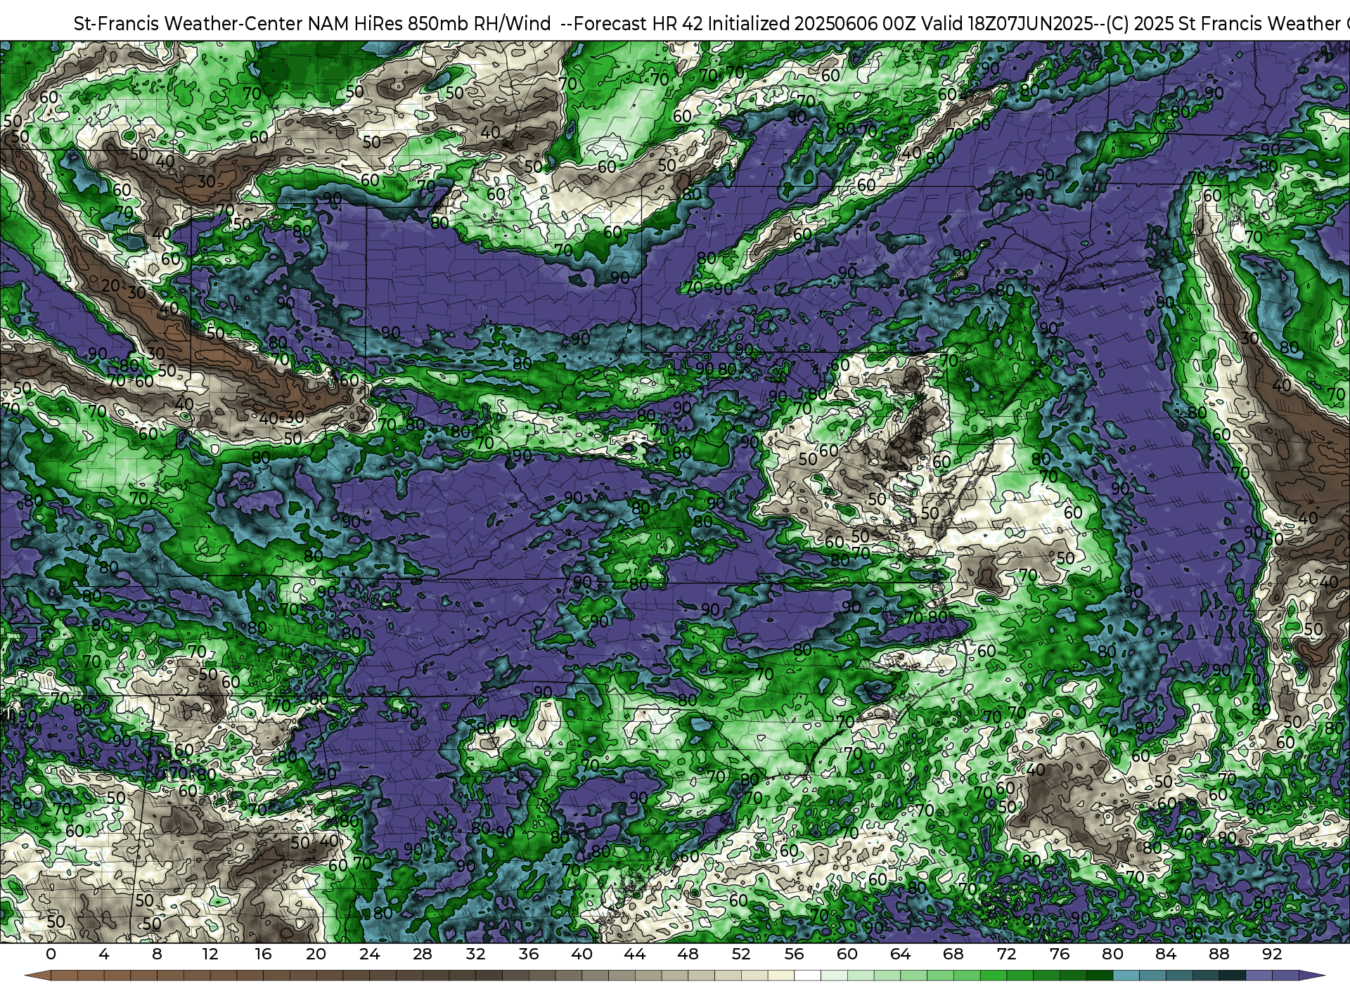The width and height of the screenshot is (1350, 984).
Task: Click the '68' tick label on the legend
Action: coord(953,954)
